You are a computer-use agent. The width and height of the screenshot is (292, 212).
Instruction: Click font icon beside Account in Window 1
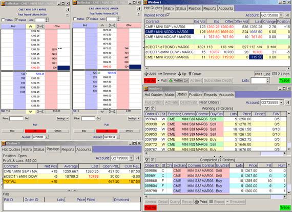coord(287,15)
